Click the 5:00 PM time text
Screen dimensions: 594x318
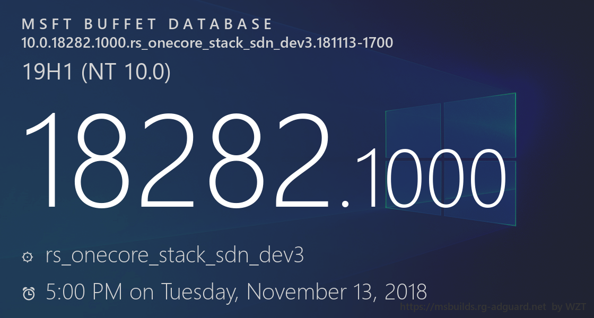84,291
